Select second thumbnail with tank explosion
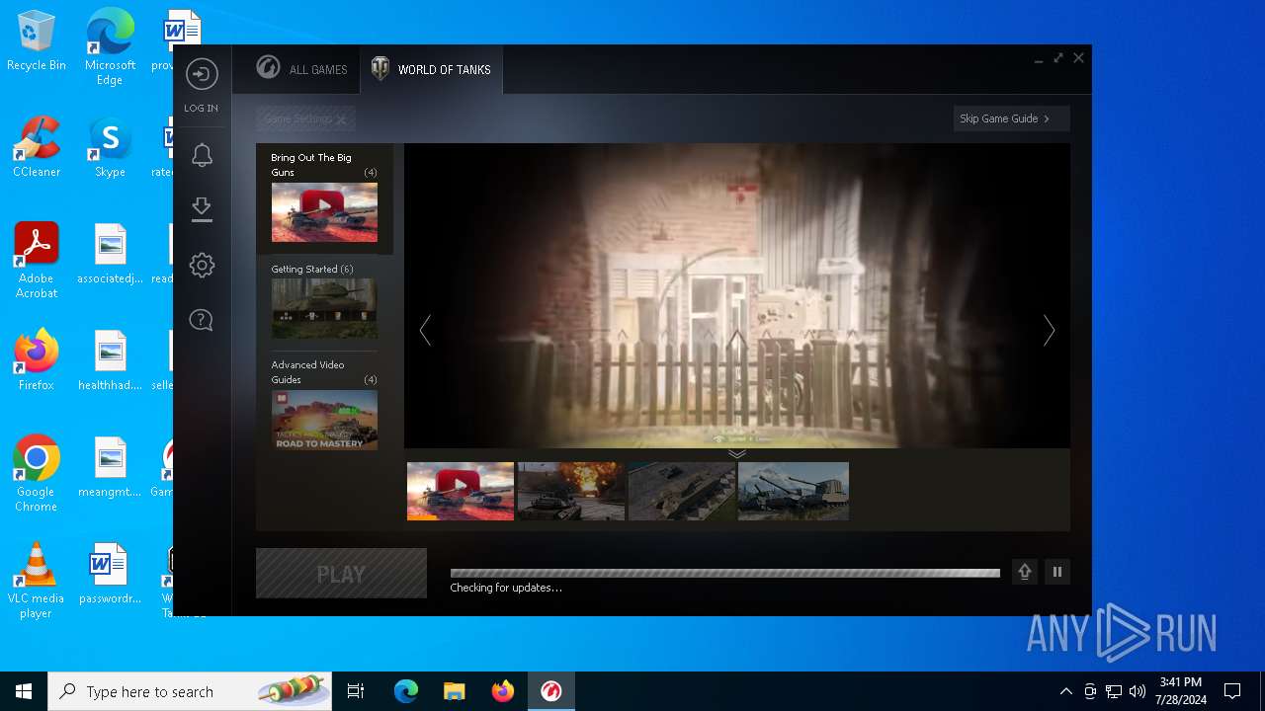The width and height of the screenshot is (1265, 711). [571, 491]
